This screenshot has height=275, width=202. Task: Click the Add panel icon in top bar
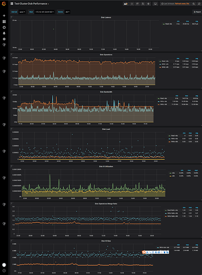125,4
